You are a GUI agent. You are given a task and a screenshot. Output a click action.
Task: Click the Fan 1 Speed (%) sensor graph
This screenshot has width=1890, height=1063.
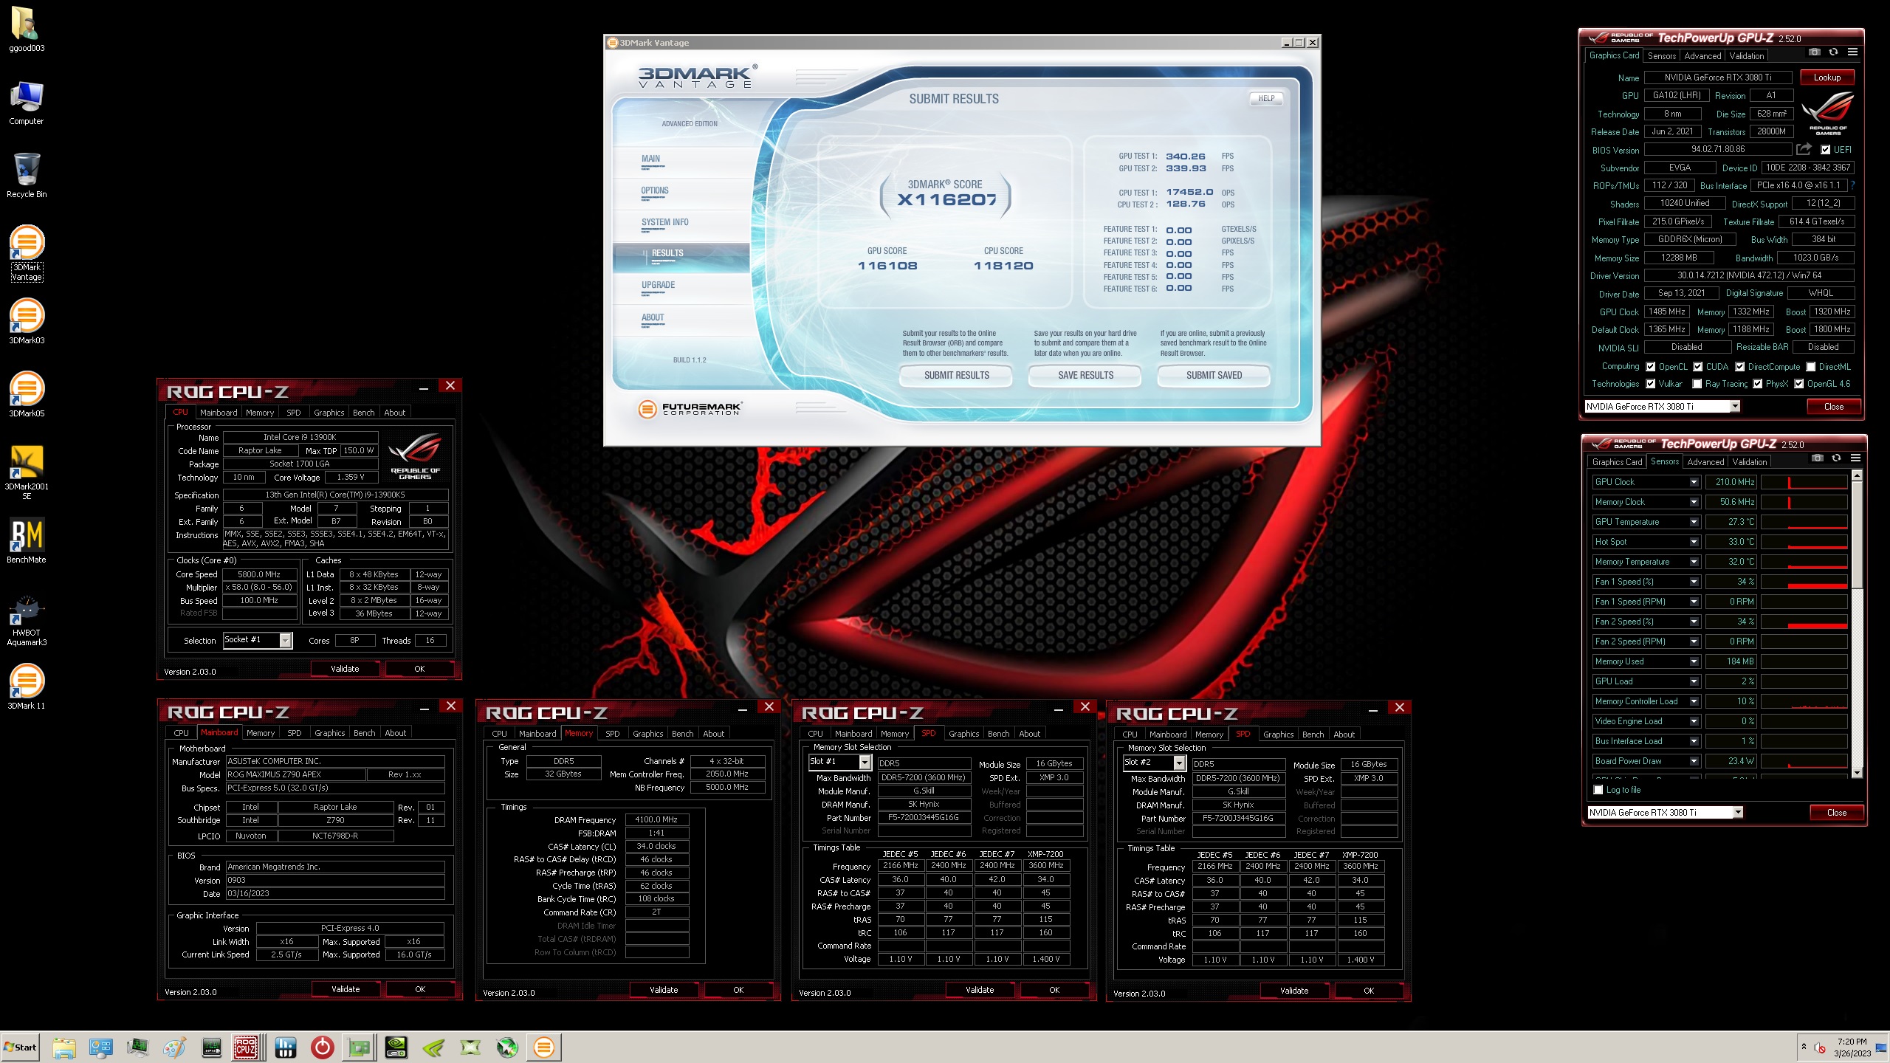pyautogui.click(x=1804, y=582)
